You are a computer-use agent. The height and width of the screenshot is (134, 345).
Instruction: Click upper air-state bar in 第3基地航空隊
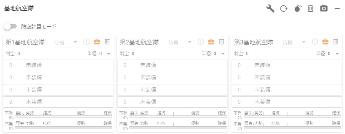click(292, 117)
